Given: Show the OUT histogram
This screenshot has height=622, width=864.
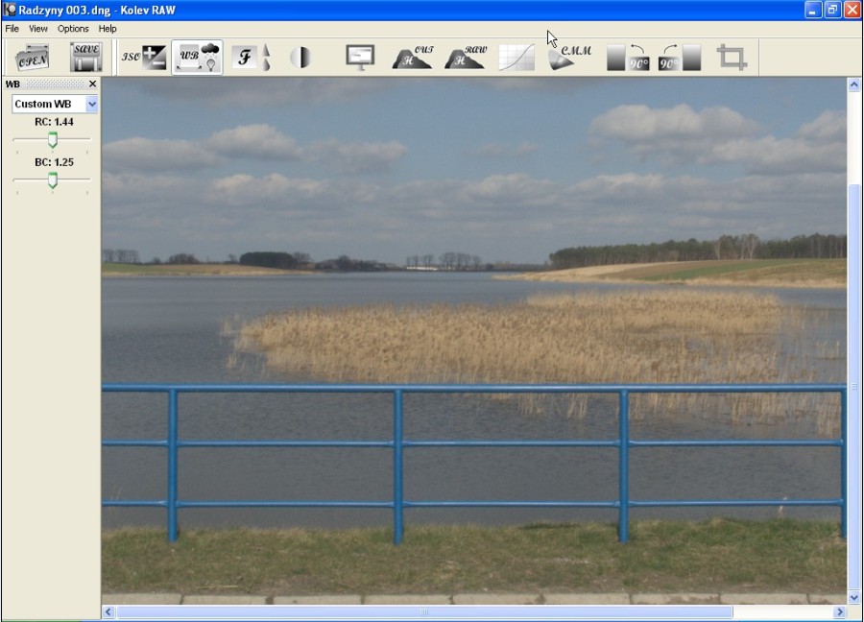Looking at the screenshot, I should point(412,58).
